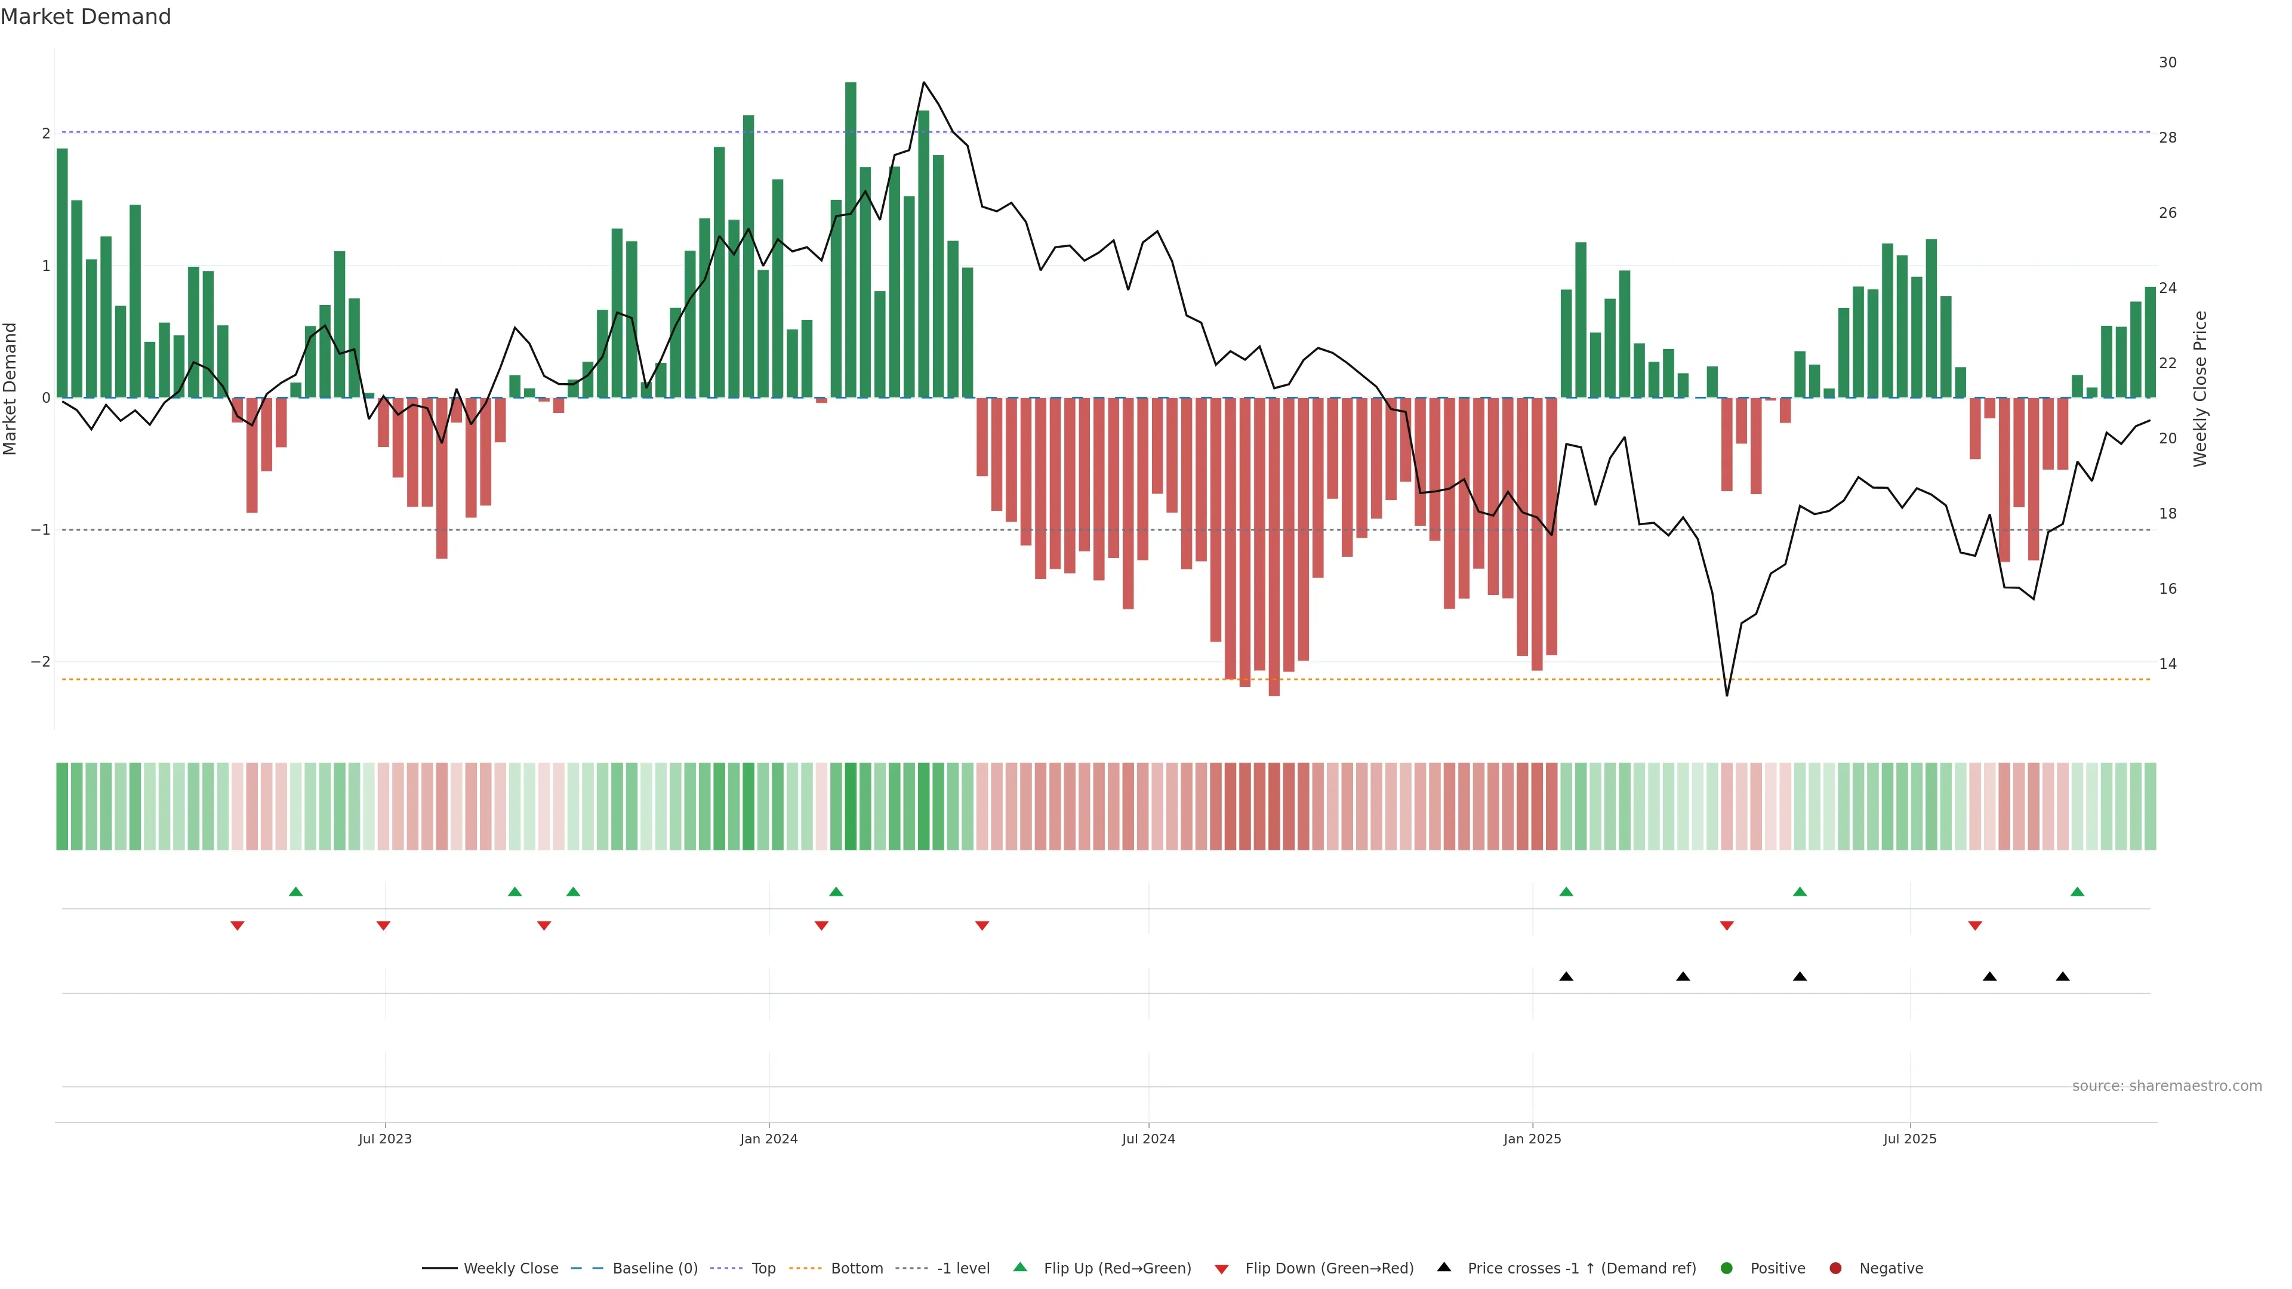Click the green Positive legend dot

tap(1727, 1269)
